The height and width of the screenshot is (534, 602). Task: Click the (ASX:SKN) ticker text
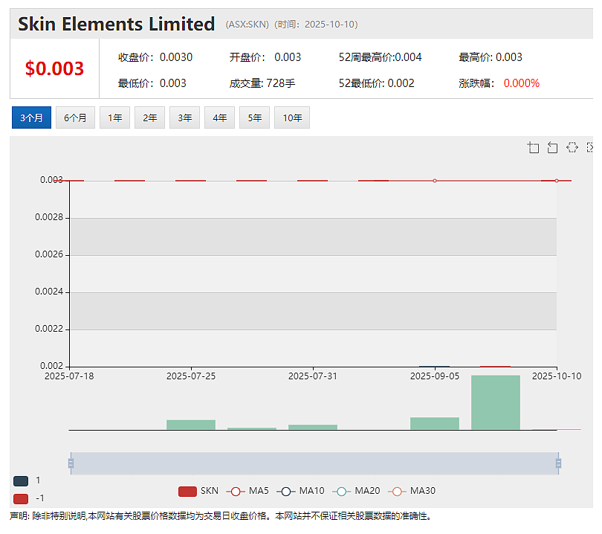(247, 25)
